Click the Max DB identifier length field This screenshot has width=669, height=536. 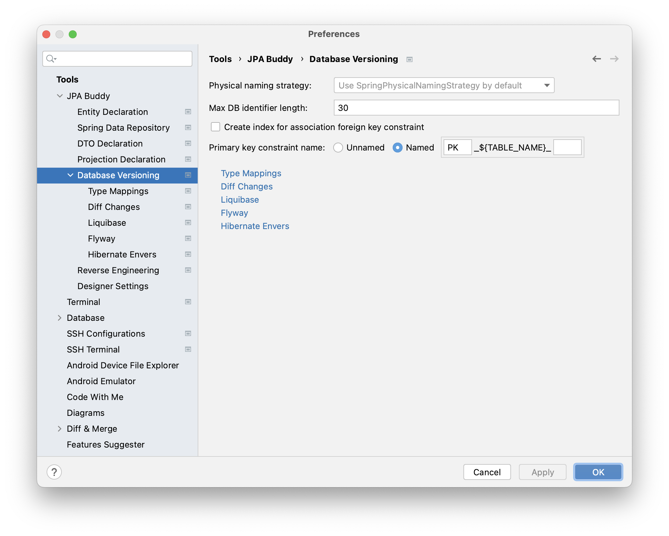(476, 108)
